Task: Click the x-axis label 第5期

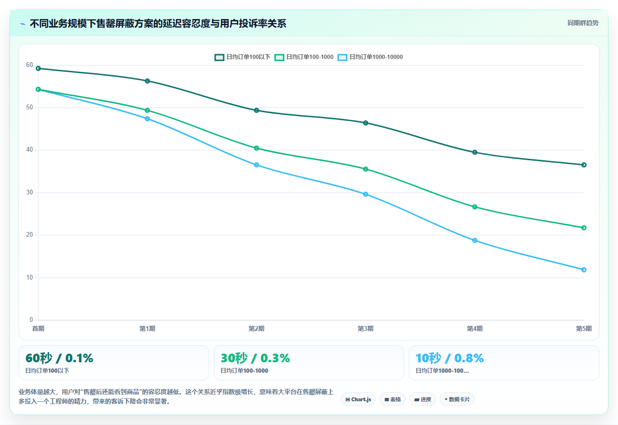Action: 584,328
